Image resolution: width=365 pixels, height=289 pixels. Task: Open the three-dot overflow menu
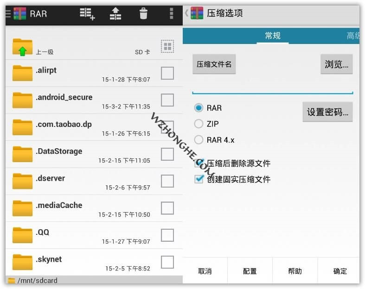[172, 14]
